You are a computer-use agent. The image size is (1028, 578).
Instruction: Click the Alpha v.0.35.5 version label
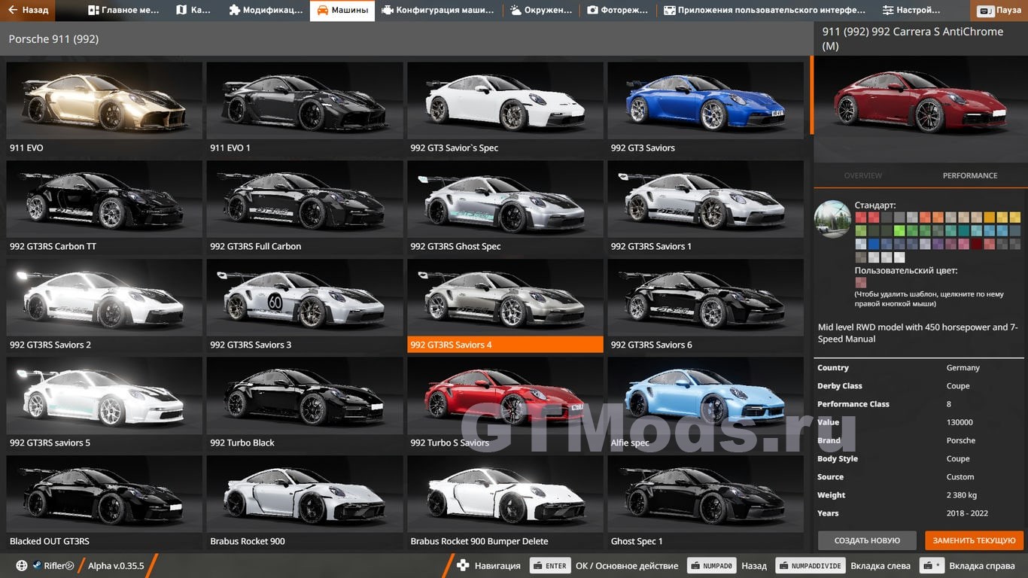pyautogui.click(x=116, y=566)
